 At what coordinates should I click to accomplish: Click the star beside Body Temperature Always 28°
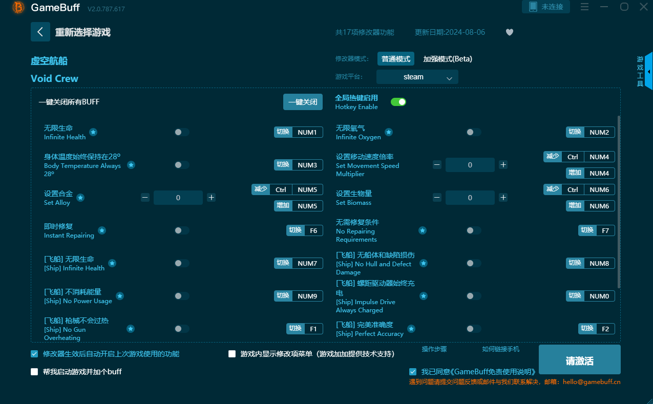point(131,165)
